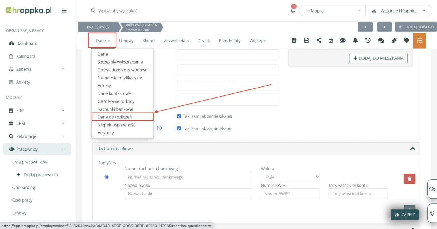Image resolution: width=437 pixels, height=229 pixels.
Task: Click the share icon in toolbar
Action: pyautogui.click(x=319, y=40)
